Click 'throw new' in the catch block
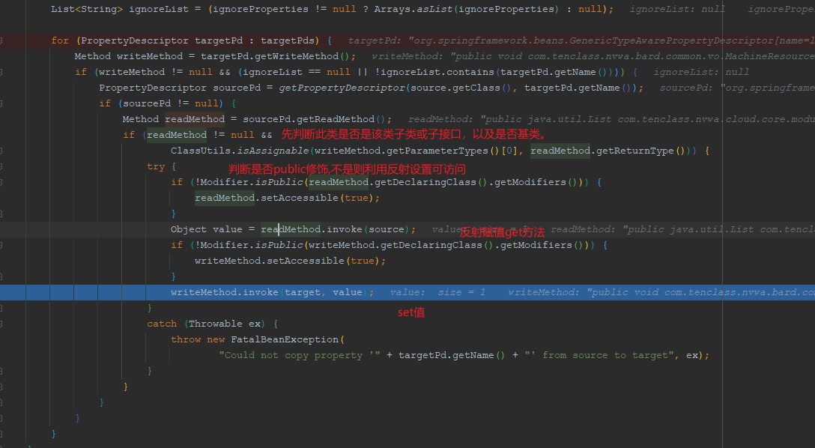The width and height of the screenshot is (815, 448). point(198,340)
